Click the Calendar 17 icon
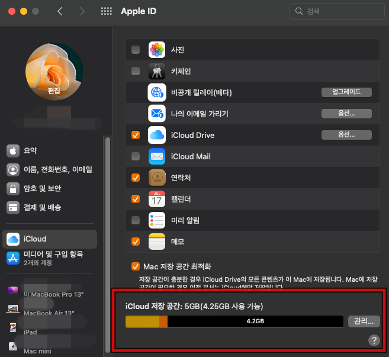 (157, 199)
